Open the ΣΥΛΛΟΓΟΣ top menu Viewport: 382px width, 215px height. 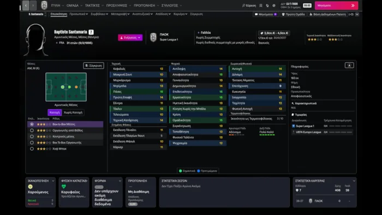(171, 5)
